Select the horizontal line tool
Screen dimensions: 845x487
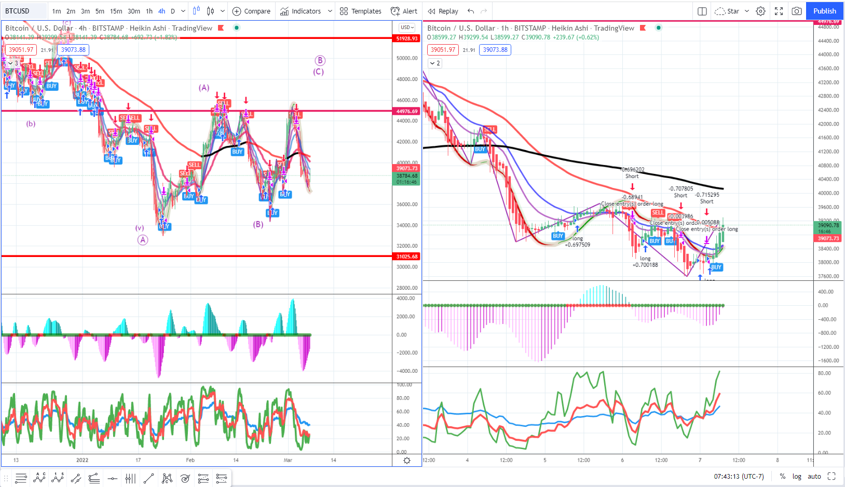pyautogui.click(x=112, y=478)
